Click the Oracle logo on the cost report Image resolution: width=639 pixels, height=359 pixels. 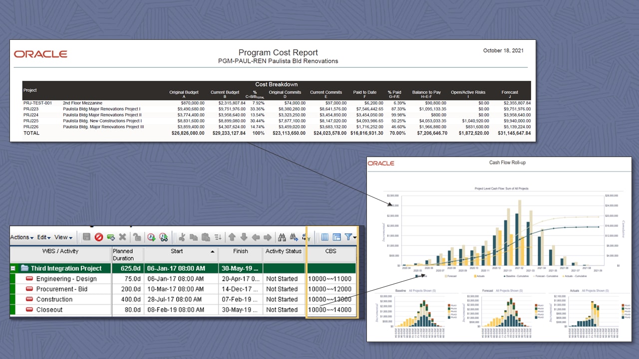(40, 54)
